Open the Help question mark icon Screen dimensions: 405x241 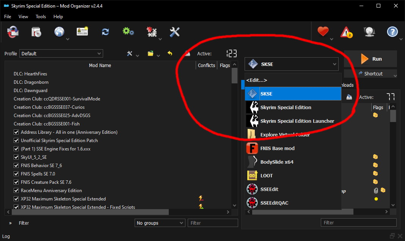point(392,32)
